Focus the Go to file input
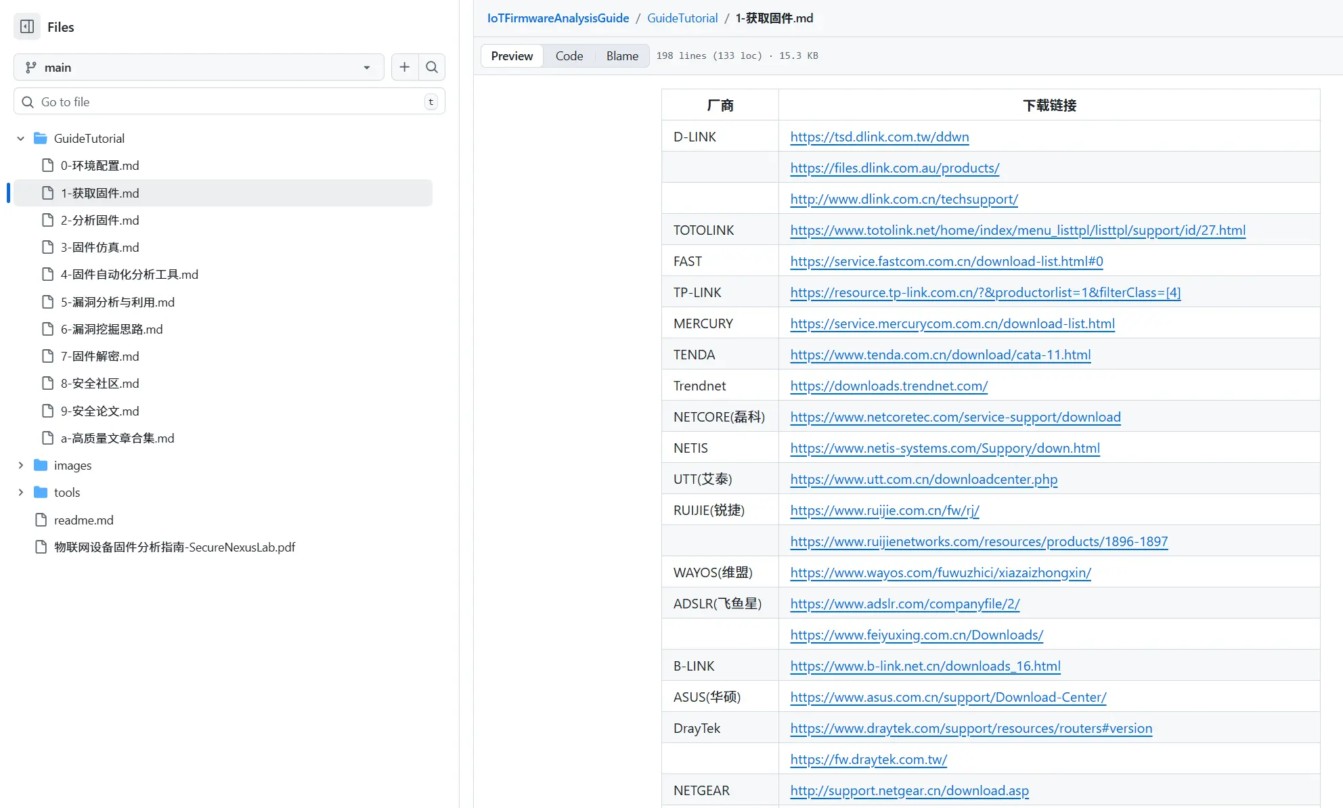1343x808 pixels. [229, 102]
